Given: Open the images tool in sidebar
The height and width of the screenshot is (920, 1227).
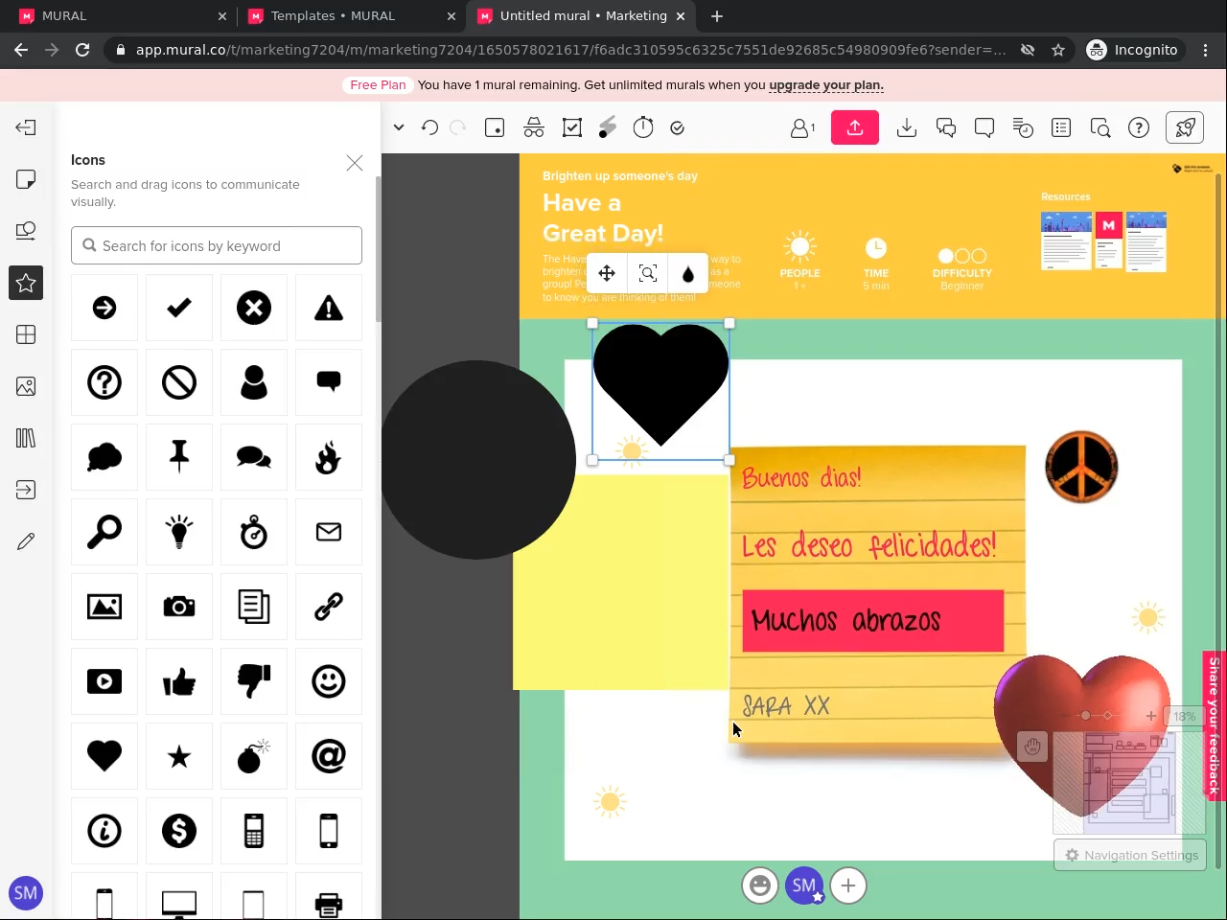Looking at the screenshot, I should (x=26, y=386).
